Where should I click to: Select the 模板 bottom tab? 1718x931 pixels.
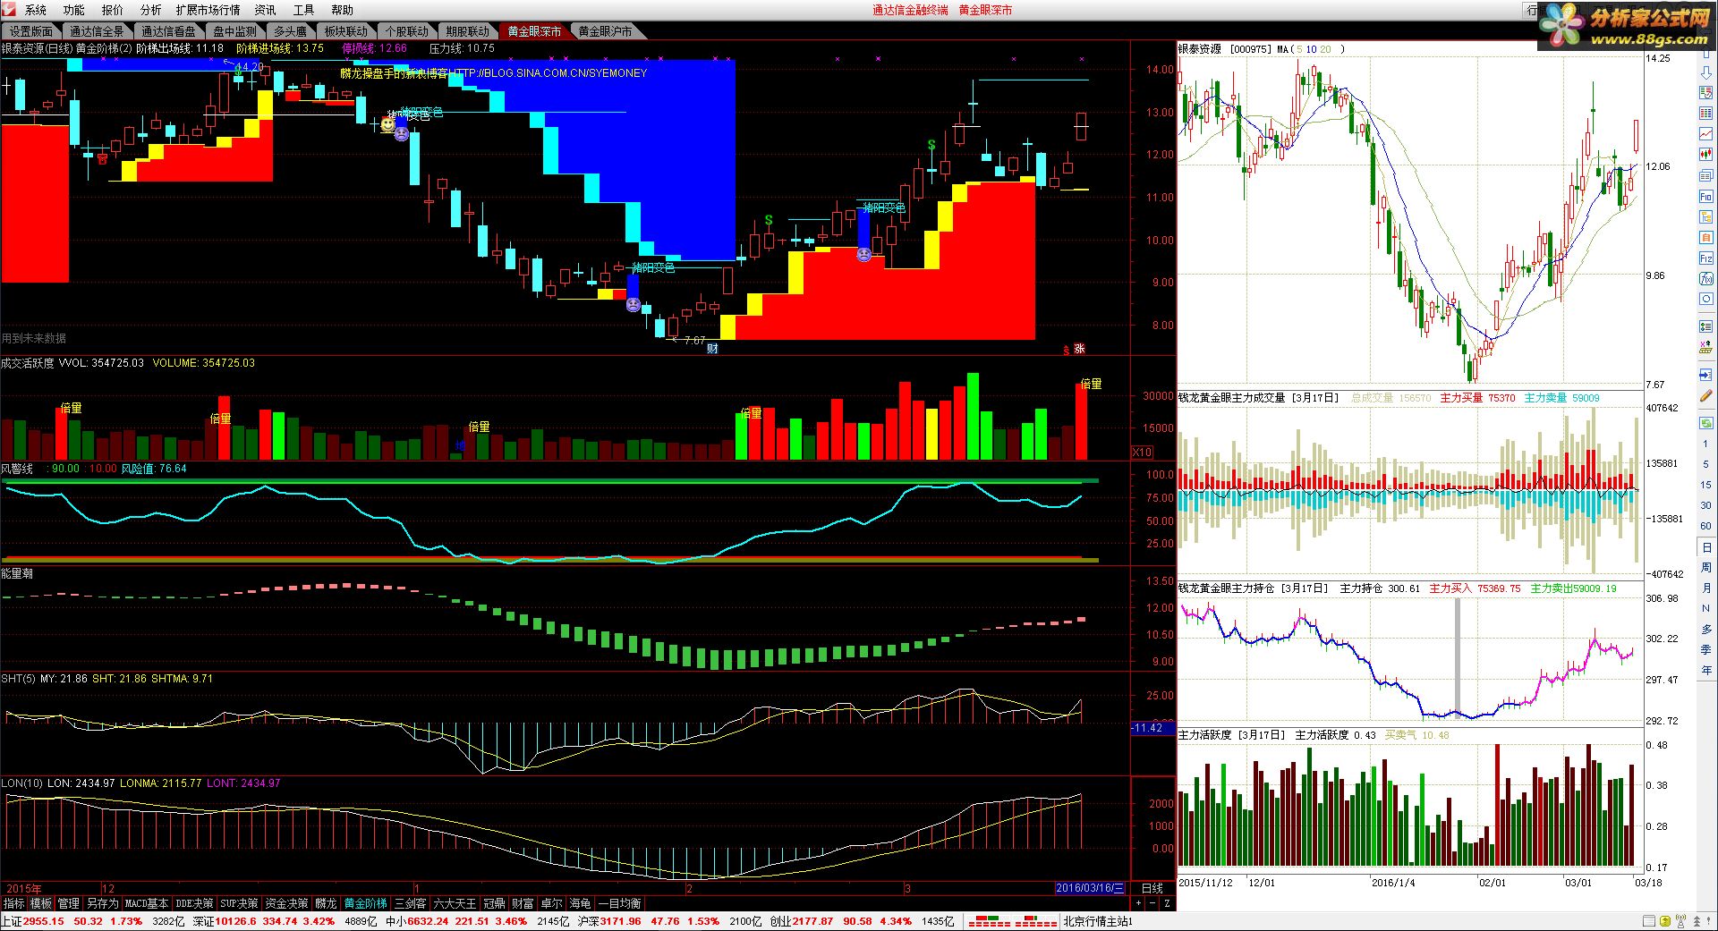point(41,903)
